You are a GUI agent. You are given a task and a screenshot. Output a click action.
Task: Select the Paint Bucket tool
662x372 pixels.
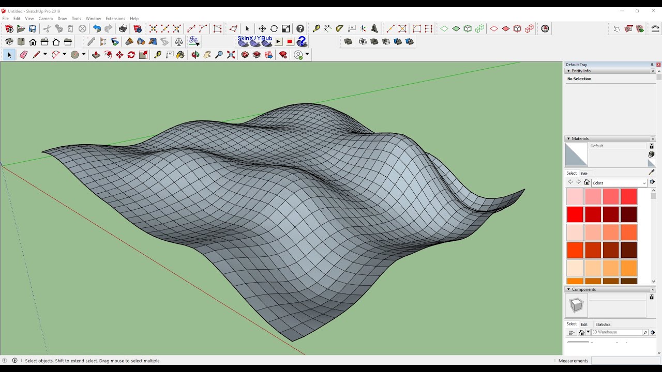180,55
